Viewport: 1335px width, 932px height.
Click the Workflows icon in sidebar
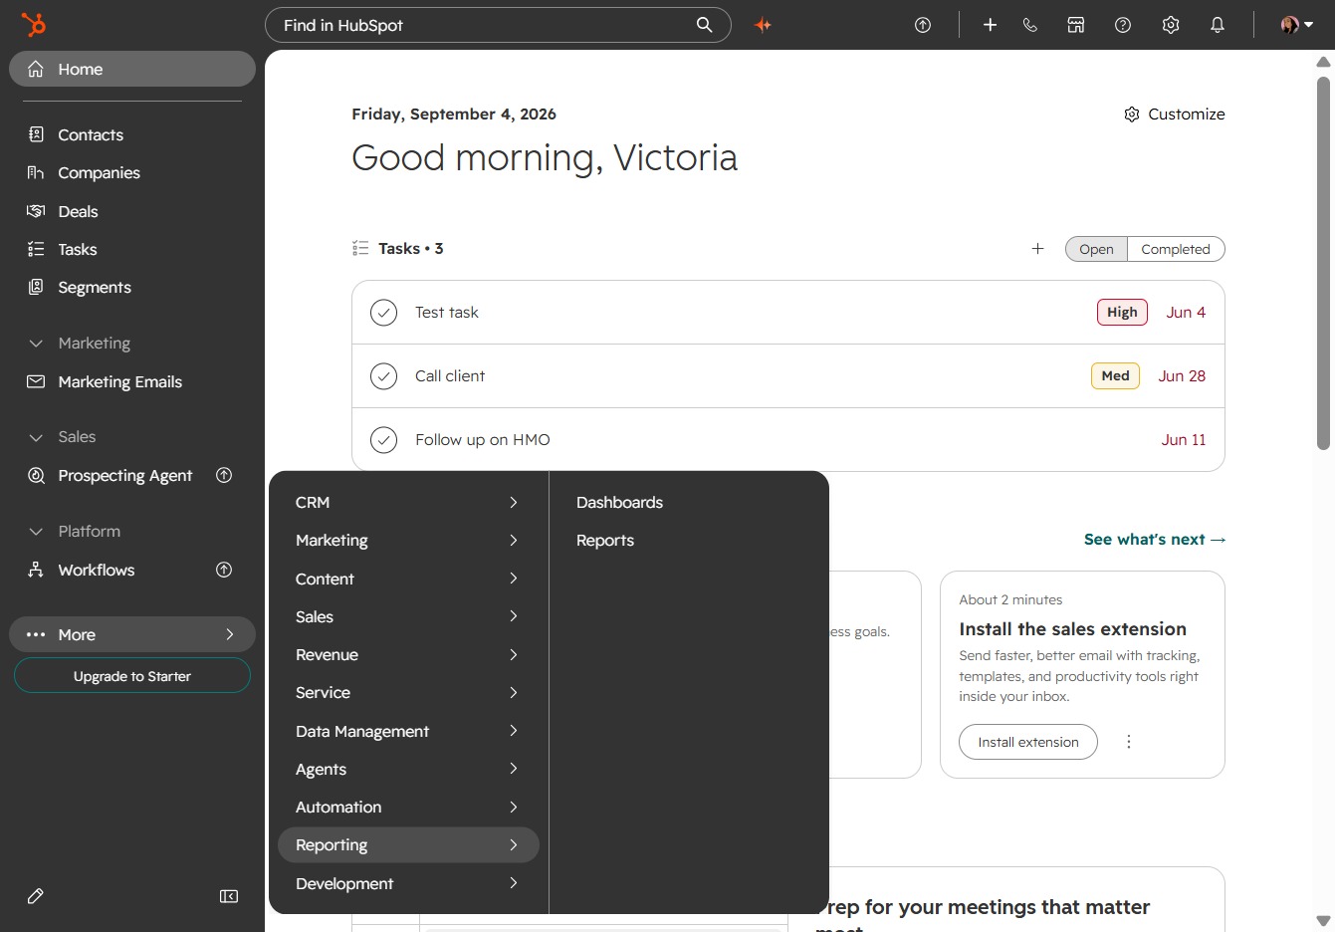pos(36,570)
